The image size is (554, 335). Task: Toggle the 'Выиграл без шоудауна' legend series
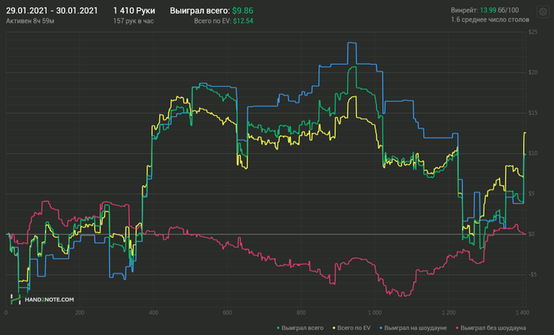[x=491, y=328]
